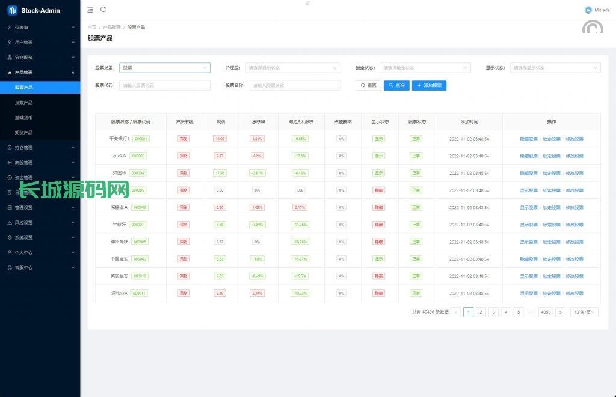Click the 查询 search button

[x=396, y=86]
